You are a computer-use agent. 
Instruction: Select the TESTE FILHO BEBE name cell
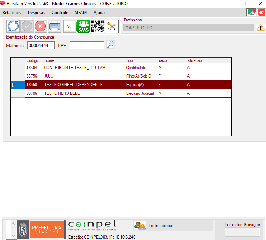[x=84, y=93]
